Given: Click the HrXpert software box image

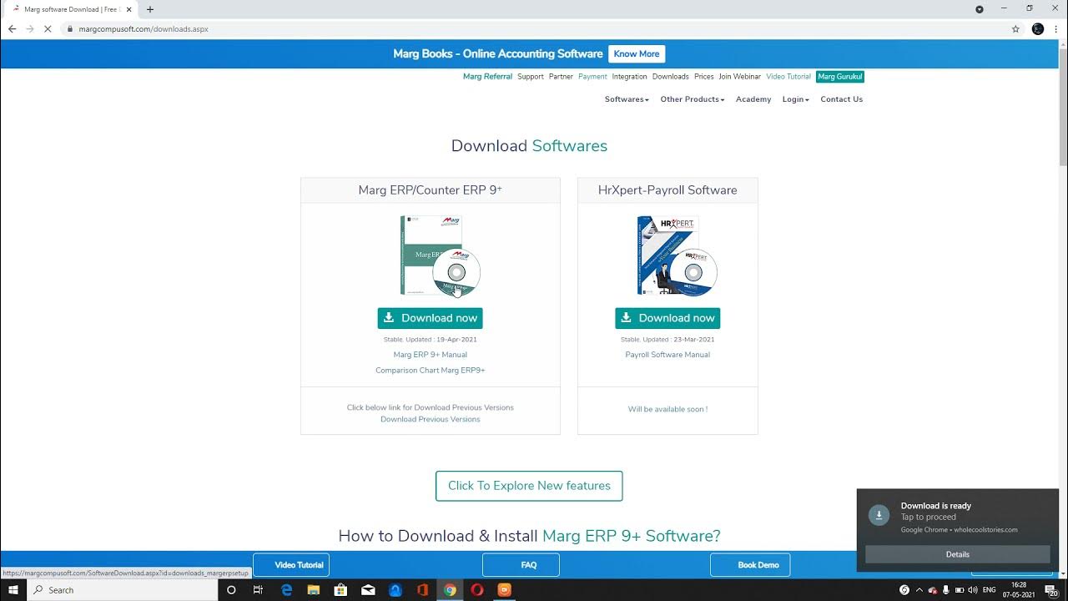Looking at the screenshot, I should pos(677,255).
